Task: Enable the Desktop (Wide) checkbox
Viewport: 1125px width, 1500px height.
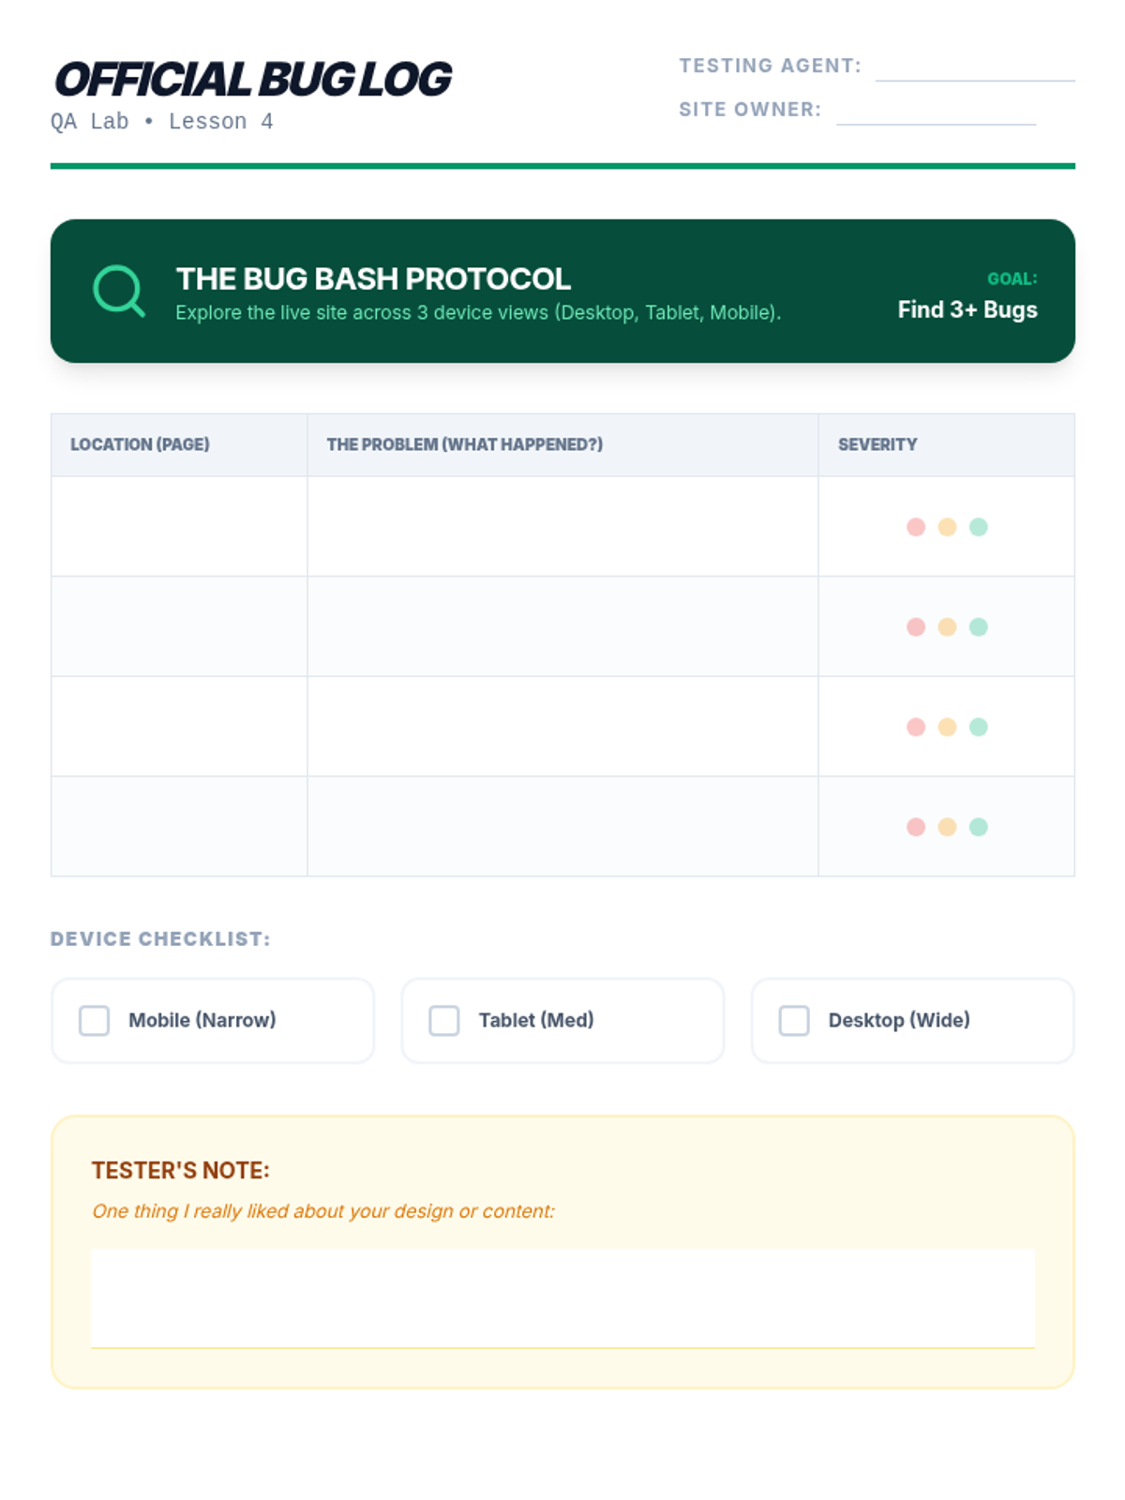Action: tap(794, 1020)
